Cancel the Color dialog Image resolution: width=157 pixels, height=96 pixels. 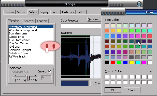coord(132,90)
